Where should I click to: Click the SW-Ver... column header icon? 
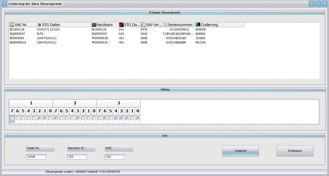click(x=143, y=25)
